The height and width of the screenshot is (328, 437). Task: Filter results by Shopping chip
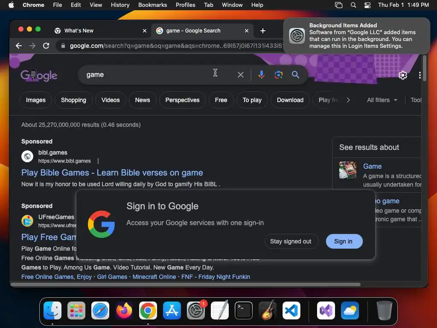(x=73, y=100)
